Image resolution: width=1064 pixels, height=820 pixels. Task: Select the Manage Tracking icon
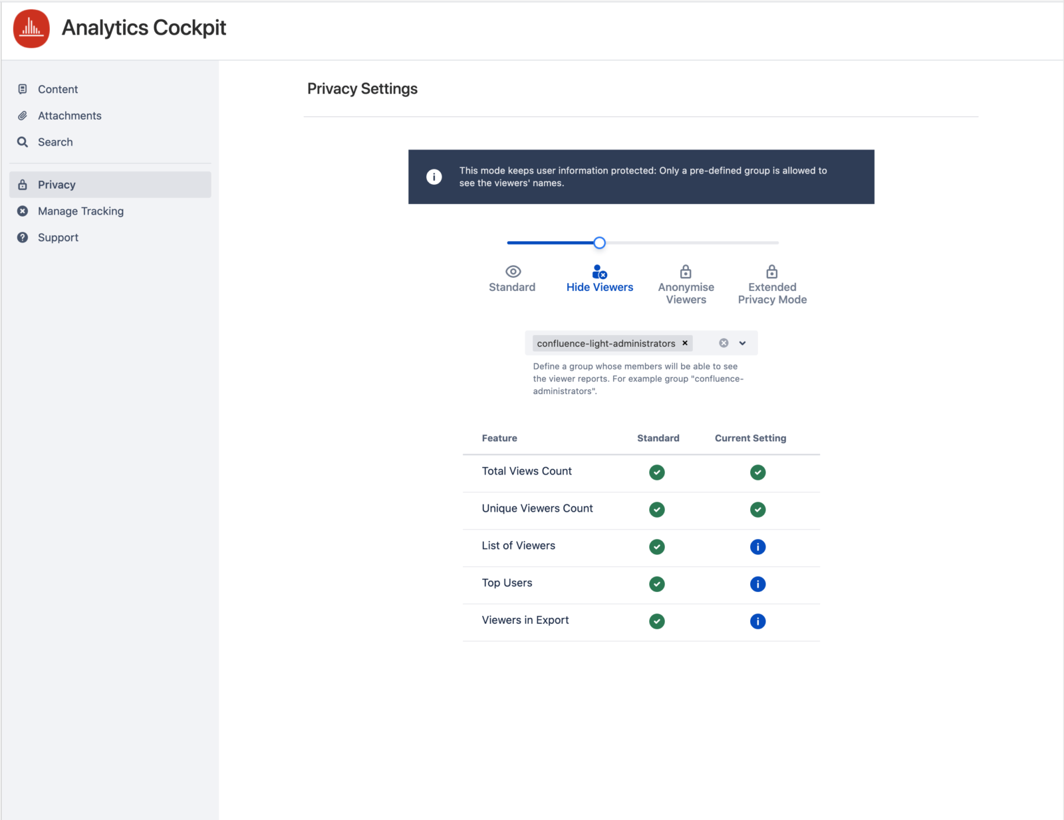coord(23,211)
